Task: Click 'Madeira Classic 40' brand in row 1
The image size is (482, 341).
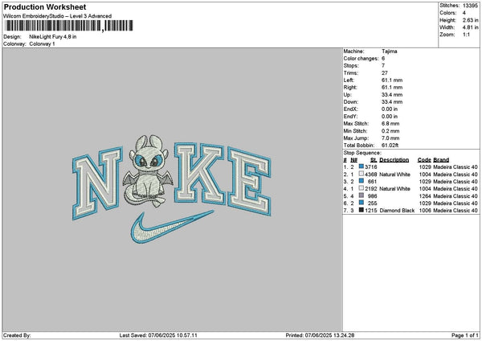Action: [x=455, y=166]
